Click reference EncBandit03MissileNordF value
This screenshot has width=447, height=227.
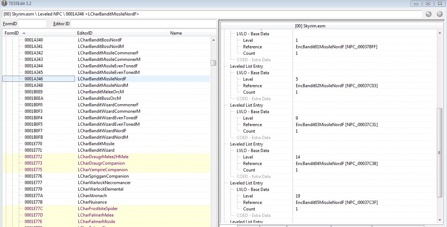coord(337,125)
